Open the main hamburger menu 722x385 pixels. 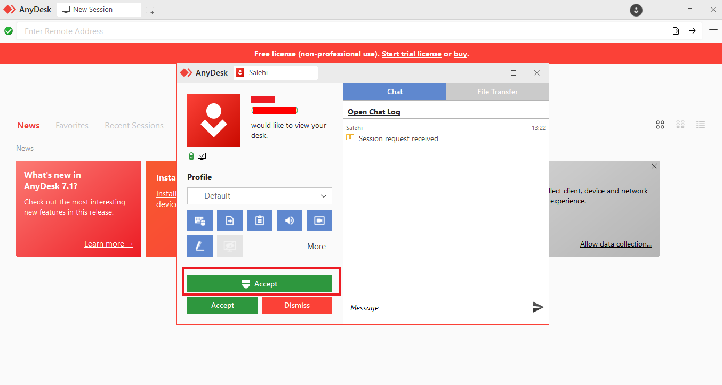713,31
